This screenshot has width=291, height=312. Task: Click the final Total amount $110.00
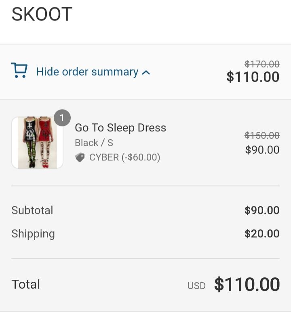[x=247, y=285]
